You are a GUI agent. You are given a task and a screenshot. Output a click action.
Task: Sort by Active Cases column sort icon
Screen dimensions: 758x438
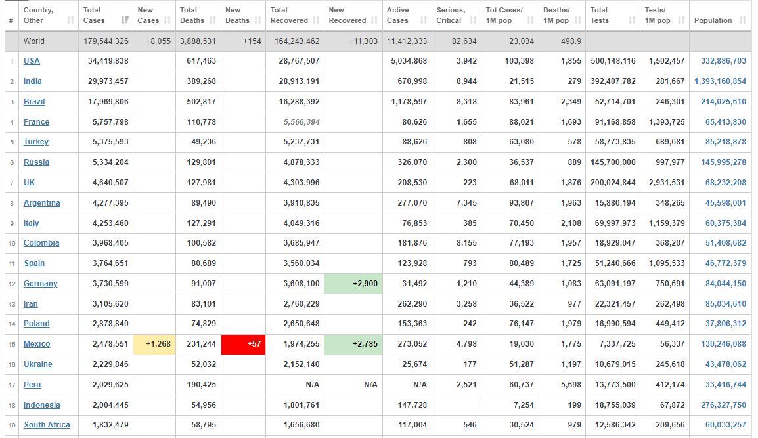click(x=424, y=20)
